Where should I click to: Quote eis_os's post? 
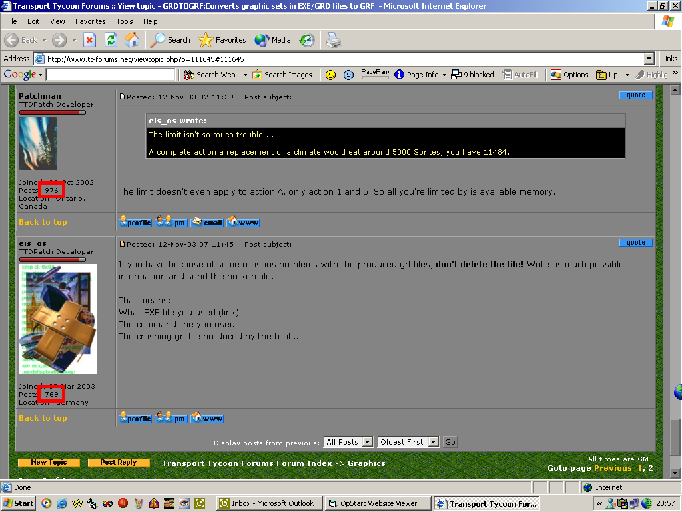click(635, 243)
